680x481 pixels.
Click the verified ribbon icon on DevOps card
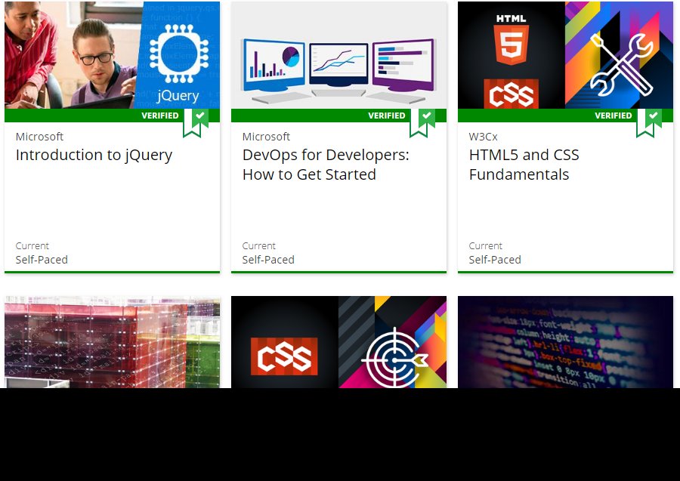[x=422, y=122]
